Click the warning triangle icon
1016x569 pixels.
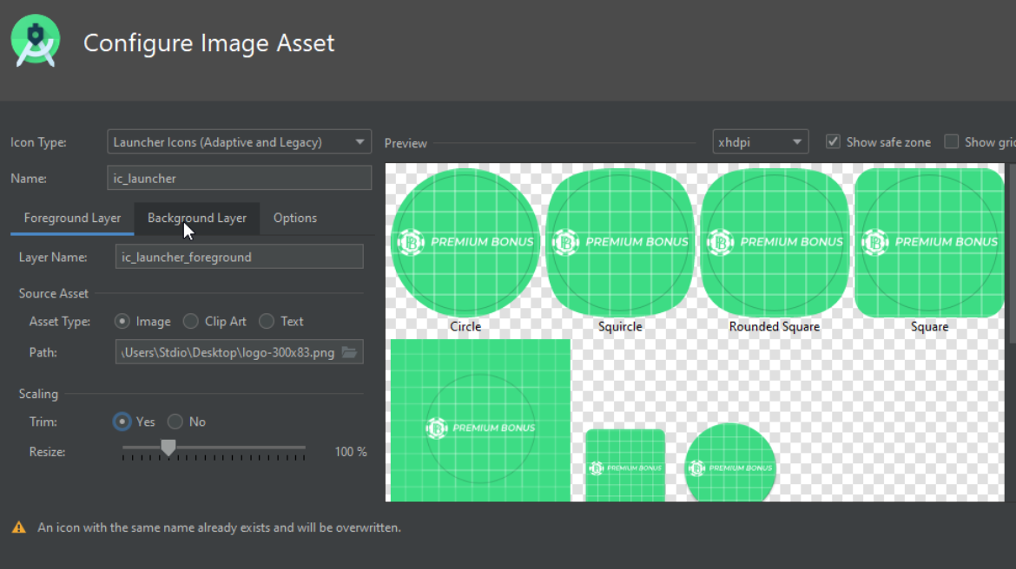pyautogui.click(x=19, y=527)
